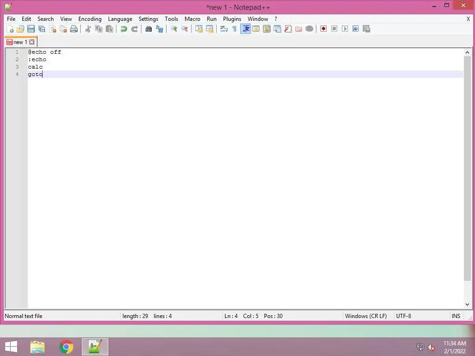Screen dimensions: 475x356
Task: Open the Language menu
Action: [x=120, y=19]
